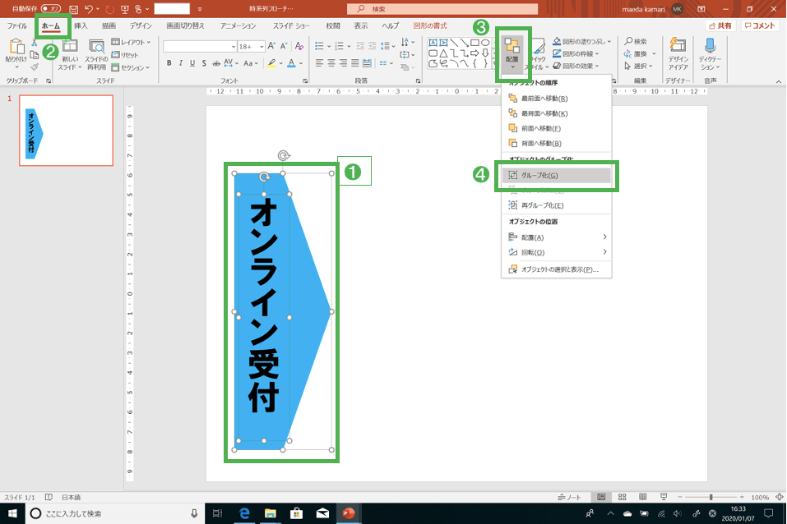
Task: Toggle bold formatting
Action: (x=169, y=63)
